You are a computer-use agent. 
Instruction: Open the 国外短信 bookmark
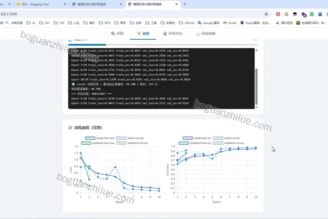[284, 23]
